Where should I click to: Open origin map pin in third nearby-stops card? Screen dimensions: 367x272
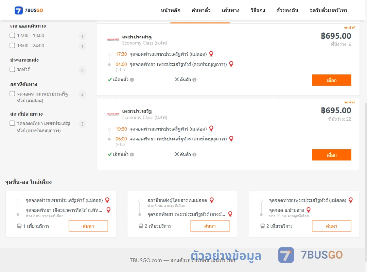click(351, 200)
